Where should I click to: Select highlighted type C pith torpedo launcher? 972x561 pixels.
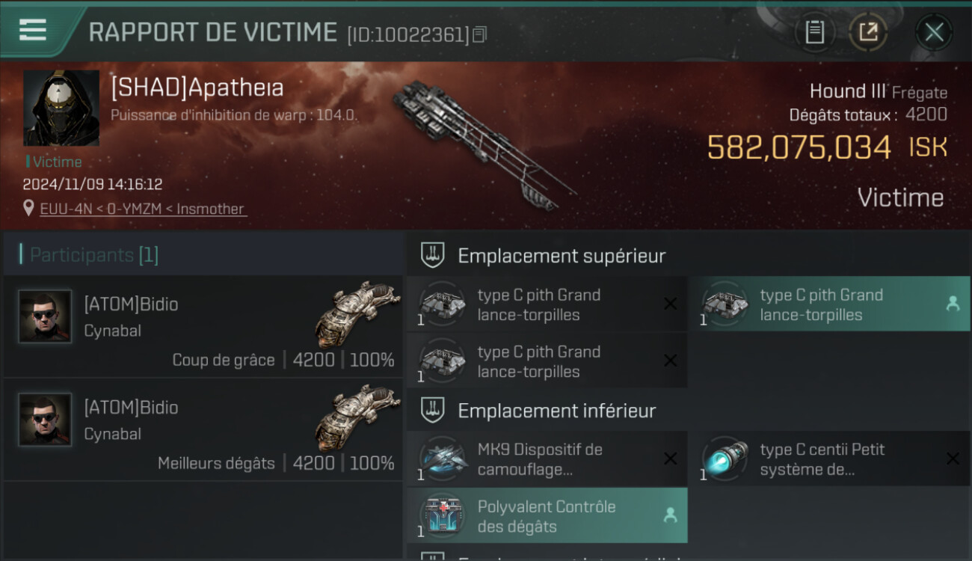829,304
